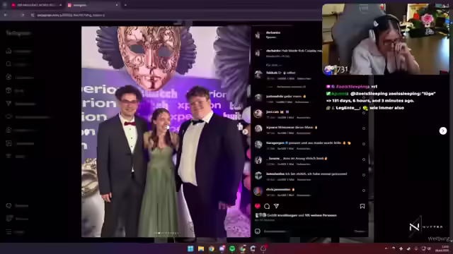Open the Notifications heart icon in sidebar

point(8,116)
